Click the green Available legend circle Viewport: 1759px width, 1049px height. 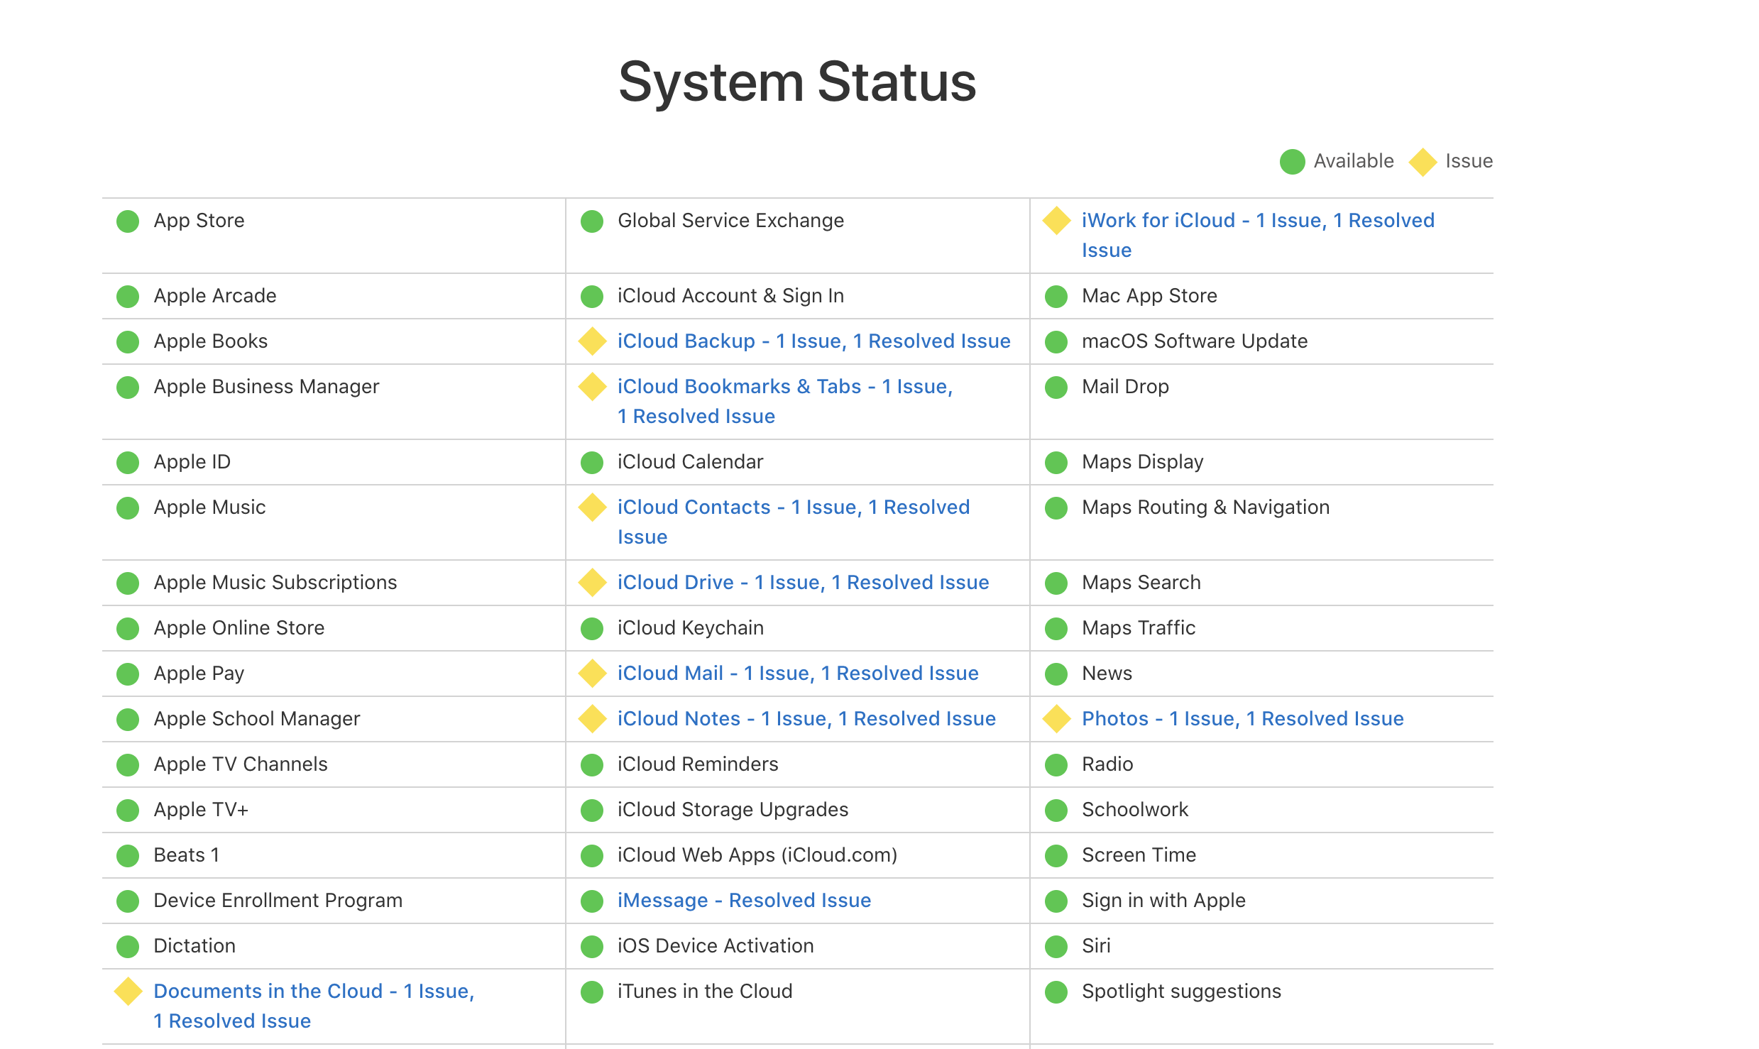[x=1292, y=161]
